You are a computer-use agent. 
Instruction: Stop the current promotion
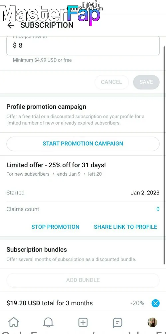56,227
